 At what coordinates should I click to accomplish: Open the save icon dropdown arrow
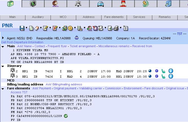(26, 28)
